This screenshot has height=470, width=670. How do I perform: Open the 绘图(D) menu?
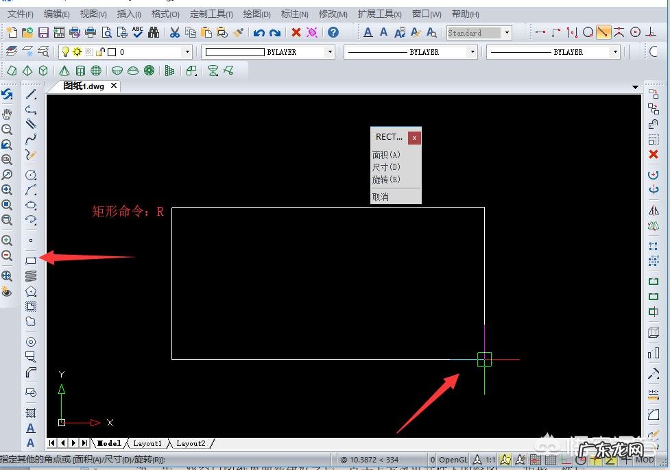tap(256, 14)
